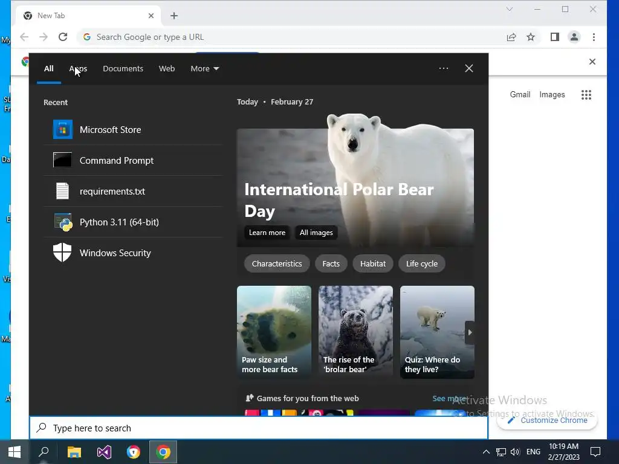
Task: Open requirements.txt recent file
Action: 133,191
